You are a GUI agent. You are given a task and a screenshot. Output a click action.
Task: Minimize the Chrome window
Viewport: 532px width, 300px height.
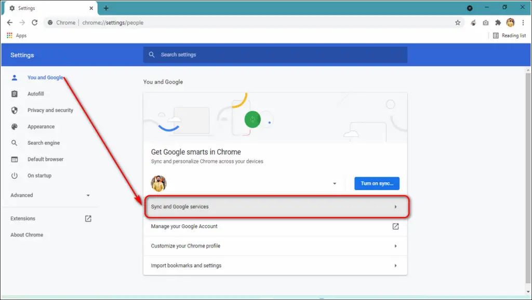486,7
